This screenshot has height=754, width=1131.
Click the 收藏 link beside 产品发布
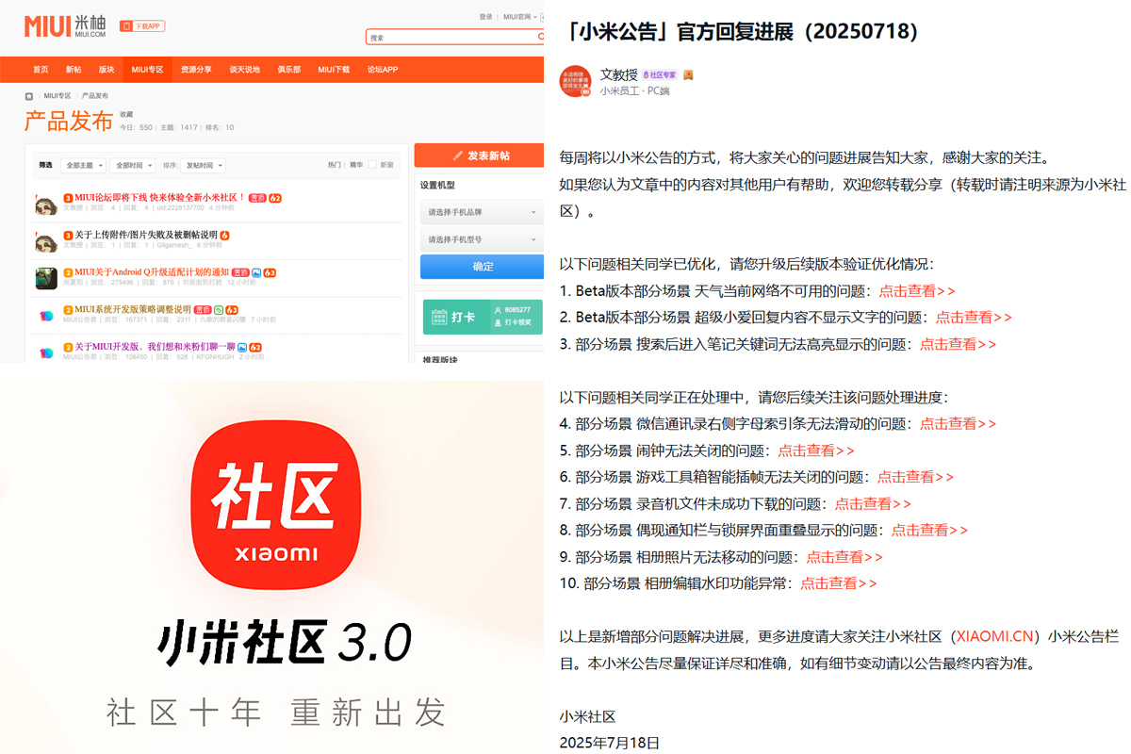coord(126,114)
